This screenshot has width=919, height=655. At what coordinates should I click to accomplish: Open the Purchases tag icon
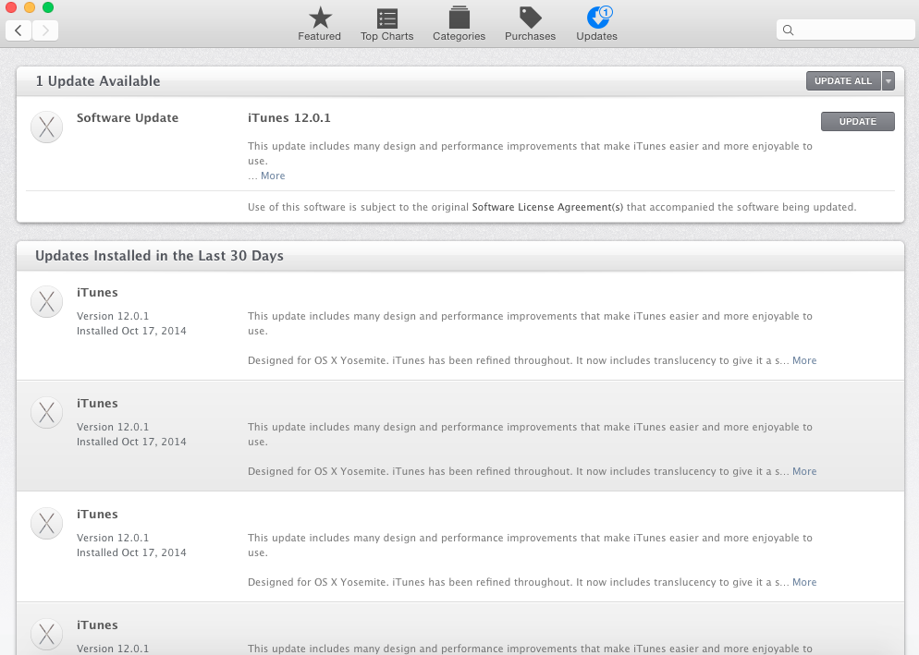[x=531, y=18]
